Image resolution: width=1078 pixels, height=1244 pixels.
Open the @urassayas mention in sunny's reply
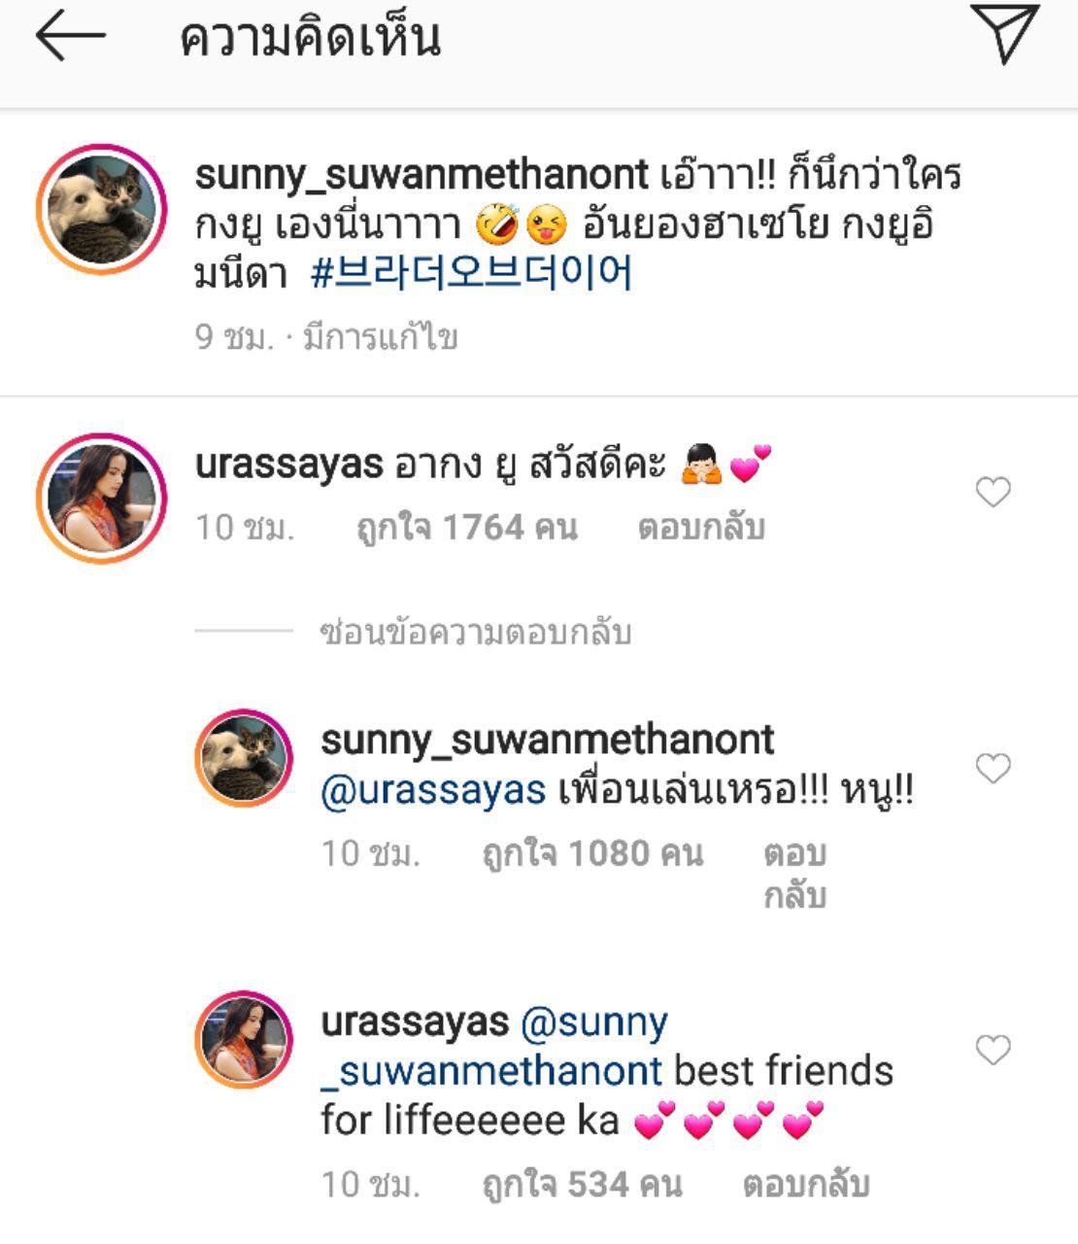tap(433, 791)
